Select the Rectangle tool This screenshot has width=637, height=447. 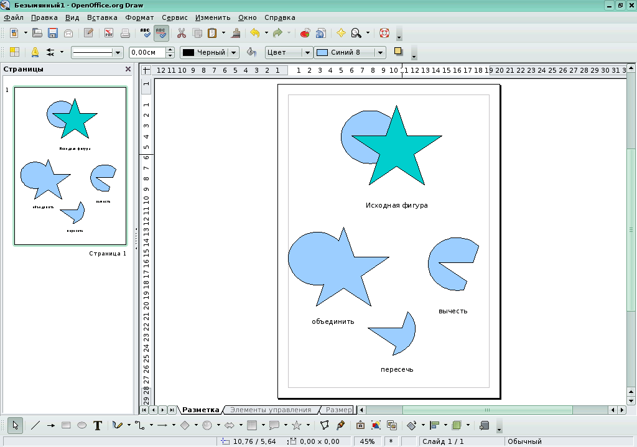click(66, 425)
